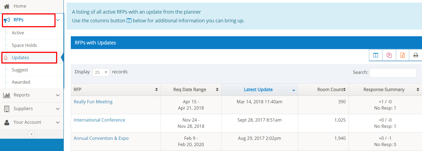Click the columns toggle icon in table toolbar

pyautogui.click(x=376, y=55)
